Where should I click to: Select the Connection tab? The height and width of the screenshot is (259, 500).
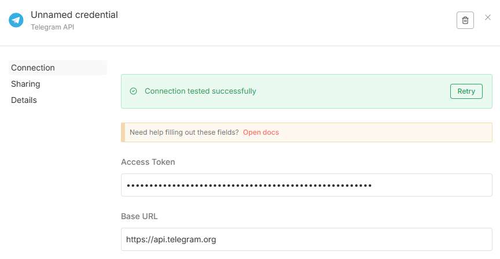click(33, 68)
